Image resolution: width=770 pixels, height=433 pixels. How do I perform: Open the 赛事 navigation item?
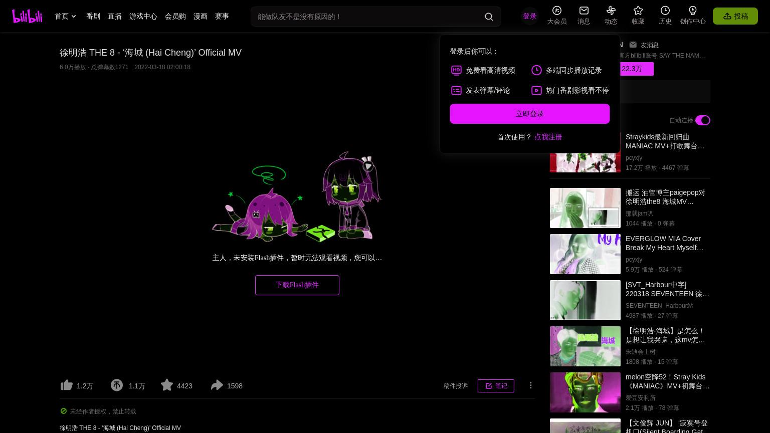(x=222, y=17)
